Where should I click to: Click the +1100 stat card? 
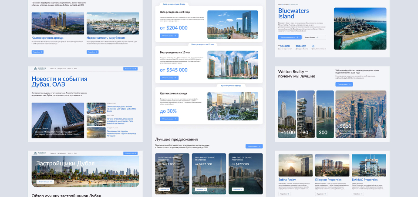[x=287, y=114]
